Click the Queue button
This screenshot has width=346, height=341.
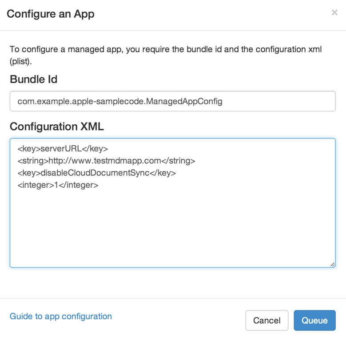tap(314, 320)
